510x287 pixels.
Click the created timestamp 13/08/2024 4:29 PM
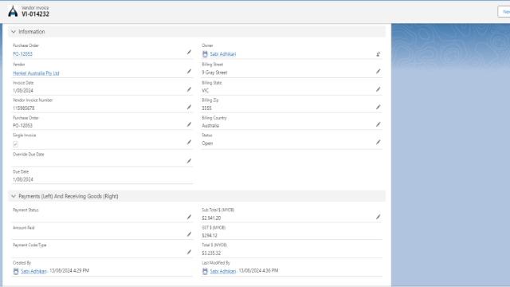point(69,271)
